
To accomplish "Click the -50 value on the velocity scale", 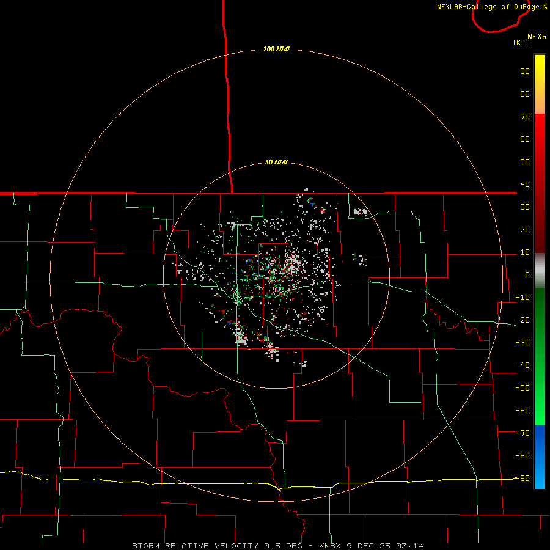I will click(522, 388).
